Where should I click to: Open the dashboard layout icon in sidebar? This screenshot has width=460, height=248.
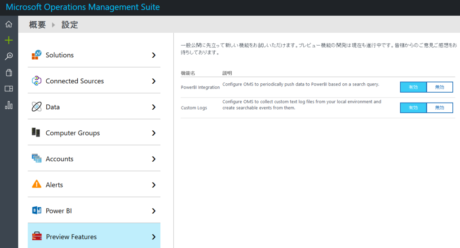tap(9, 89)
